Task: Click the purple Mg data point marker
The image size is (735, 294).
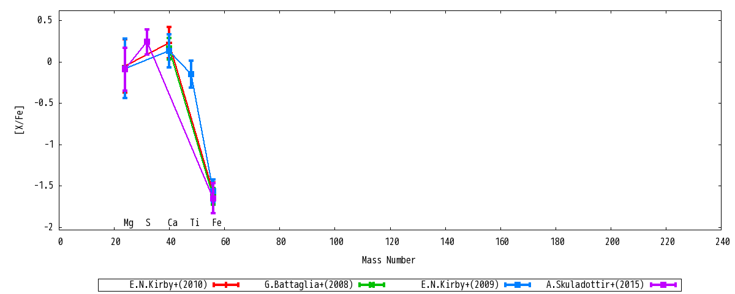Action: tap(125, 69)
